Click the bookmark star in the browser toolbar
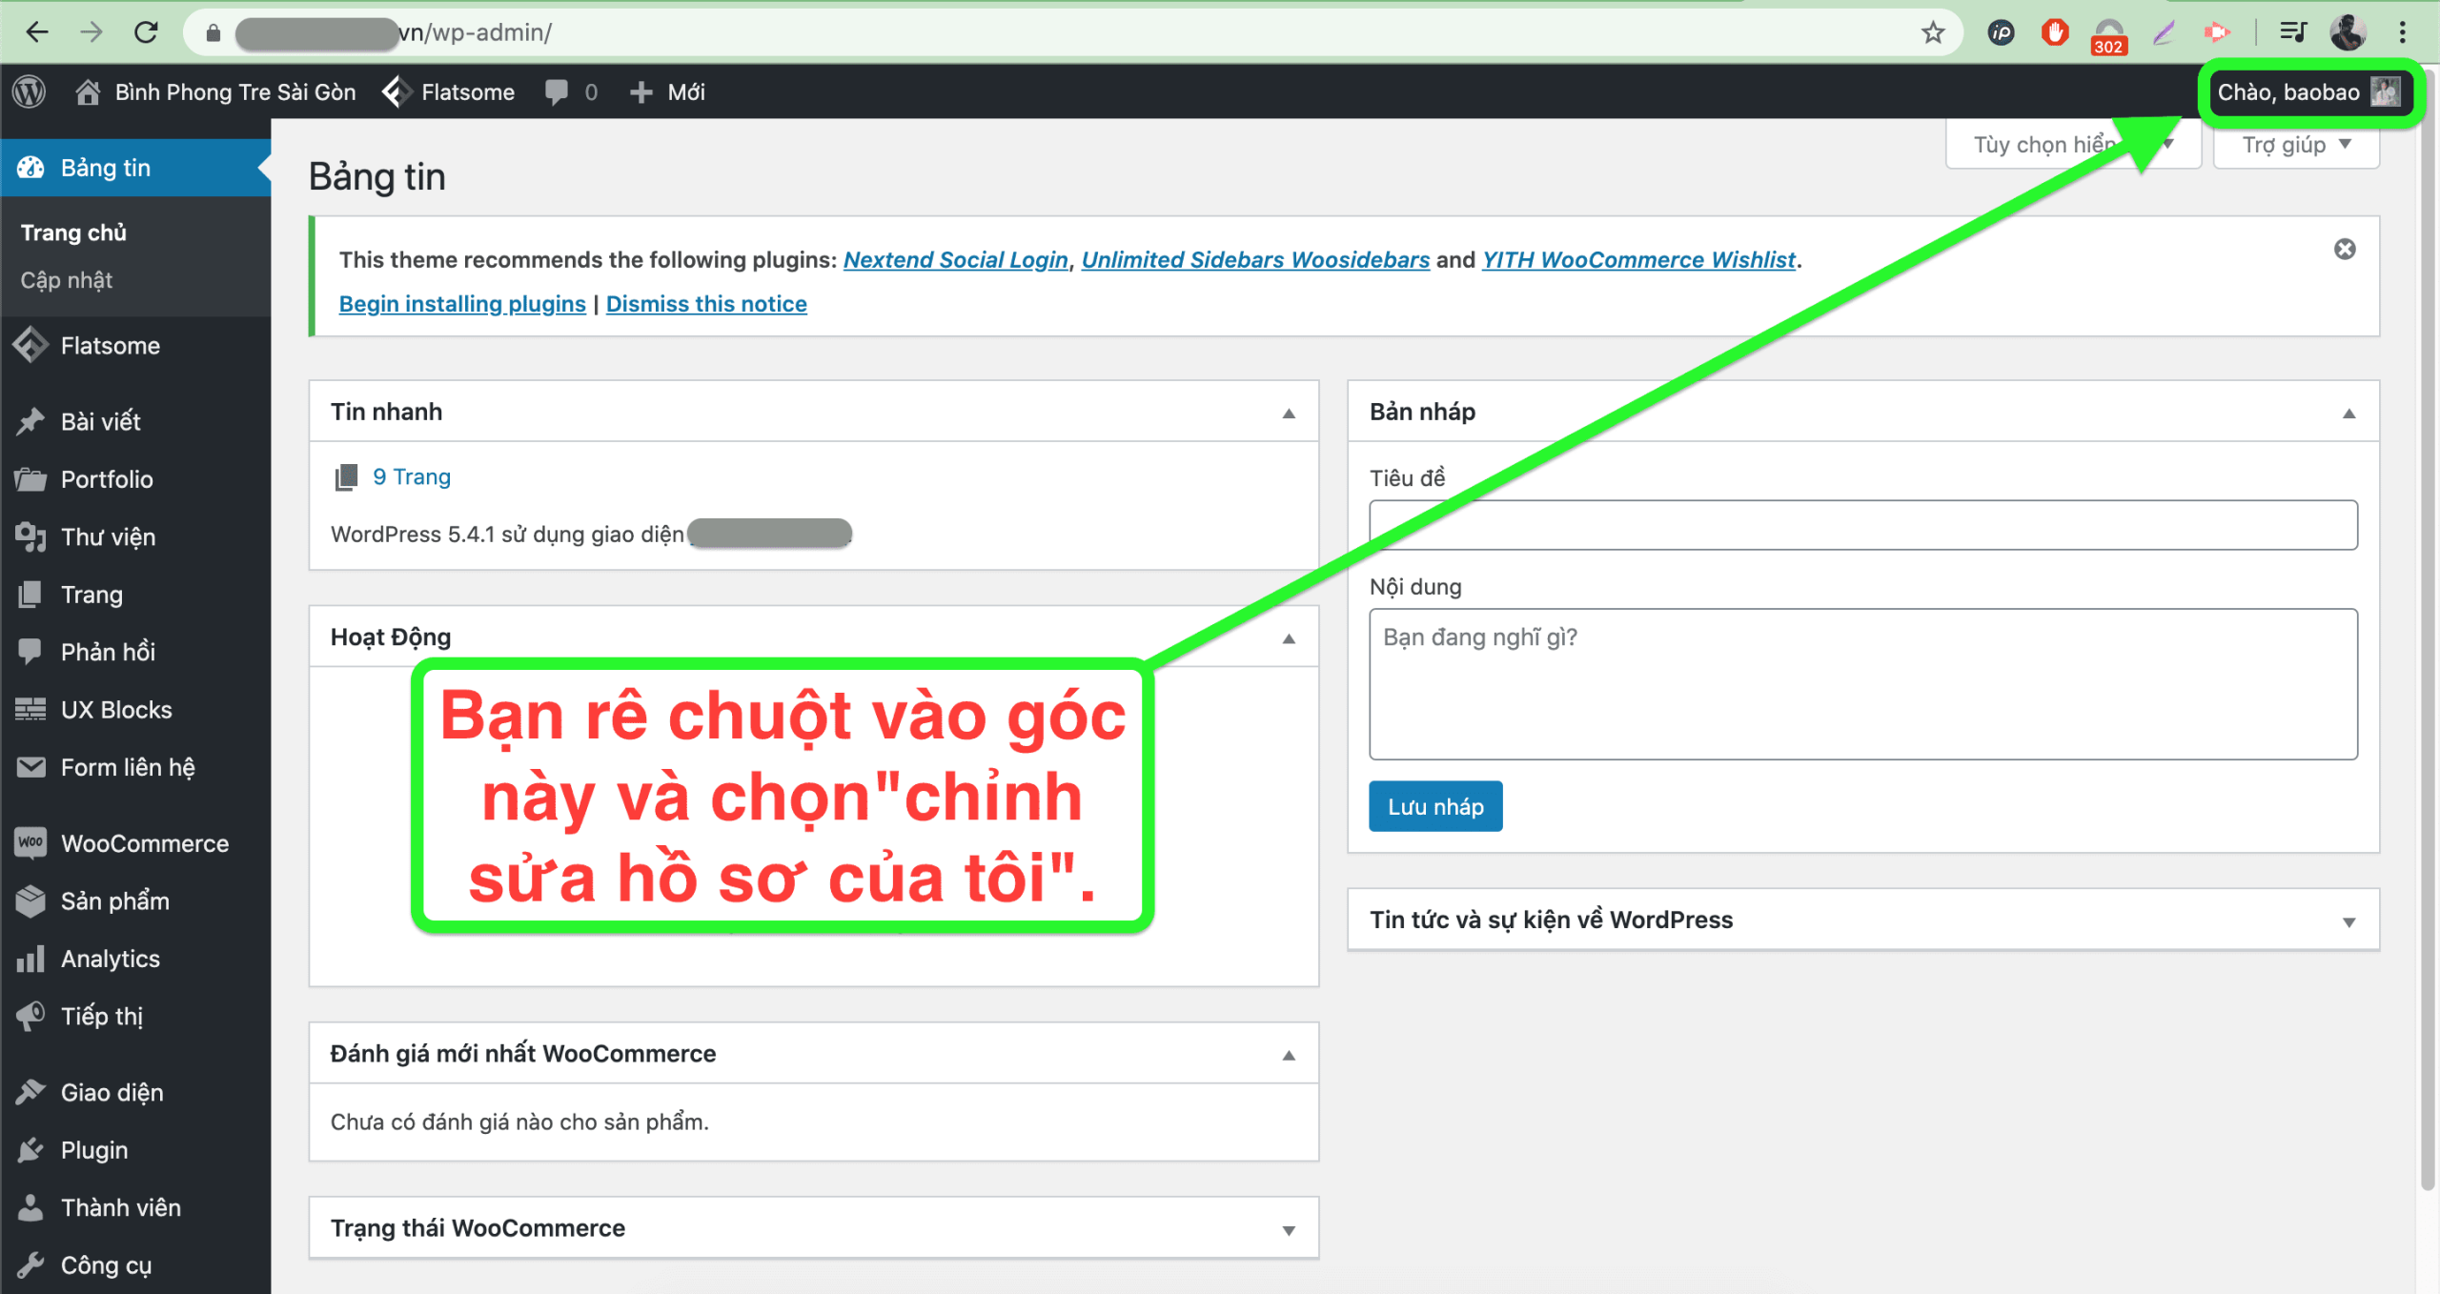The width and height of the screenshot is (2440, 1294). coord(1933,31)
